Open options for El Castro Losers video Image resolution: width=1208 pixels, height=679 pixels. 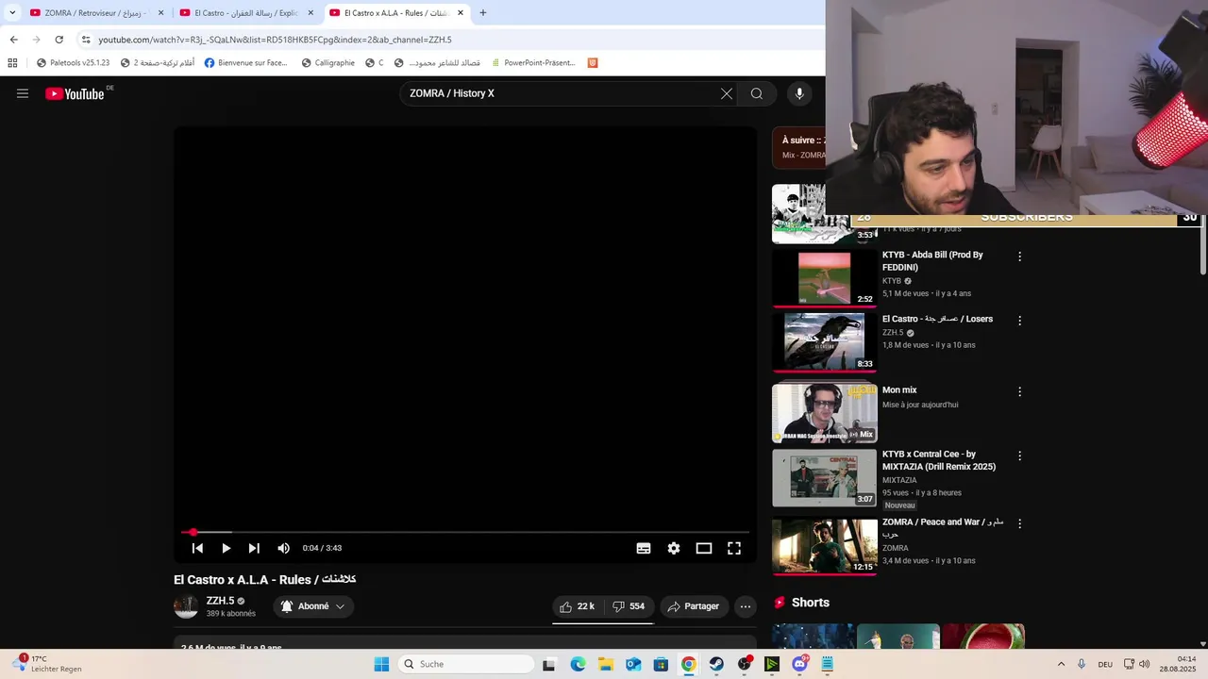1019,321
